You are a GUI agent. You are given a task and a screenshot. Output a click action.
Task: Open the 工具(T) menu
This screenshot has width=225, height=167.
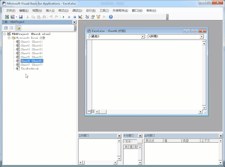[104, 11]
